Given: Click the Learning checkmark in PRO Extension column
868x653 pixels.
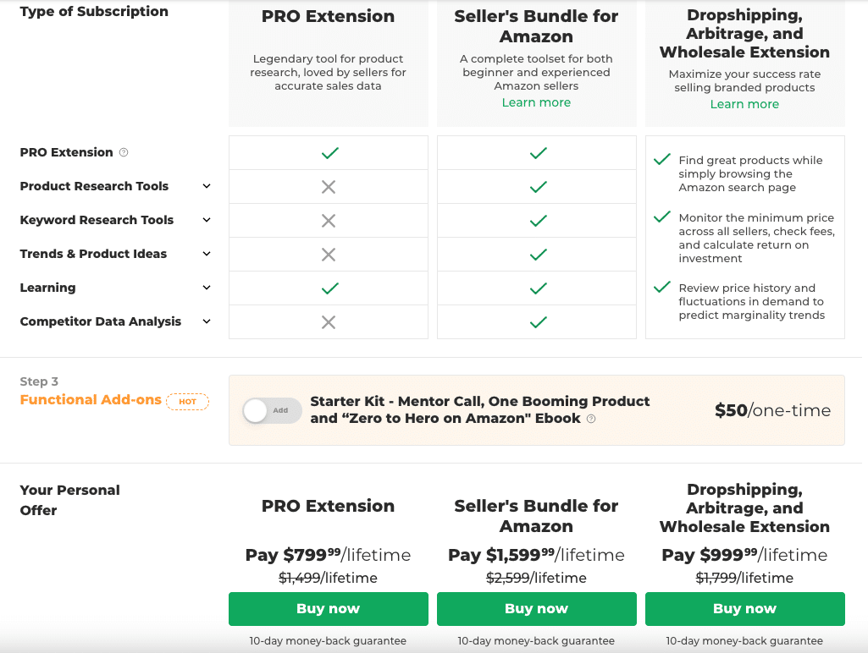Looking at the screenshot, I should click(x=328, y=288).
